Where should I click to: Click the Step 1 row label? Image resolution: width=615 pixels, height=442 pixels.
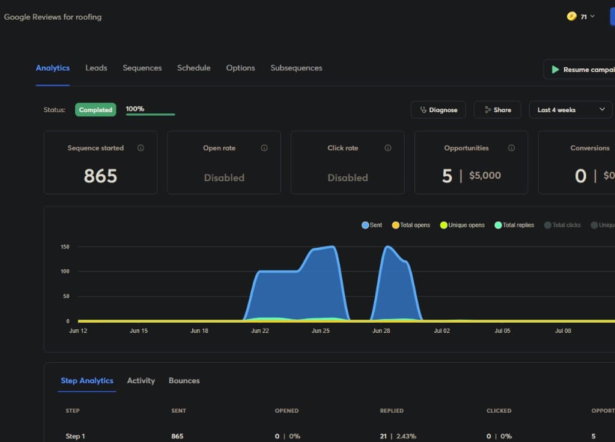75,436
